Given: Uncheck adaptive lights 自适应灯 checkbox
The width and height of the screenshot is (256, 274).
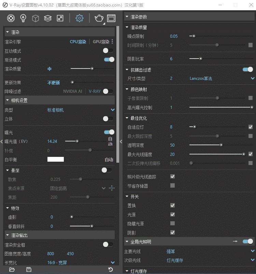Looking at the screenshot, I should (x=251, y=127).
